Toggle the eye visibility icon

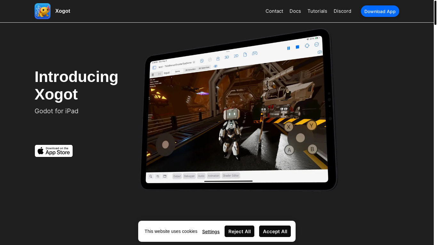(216, 66)
